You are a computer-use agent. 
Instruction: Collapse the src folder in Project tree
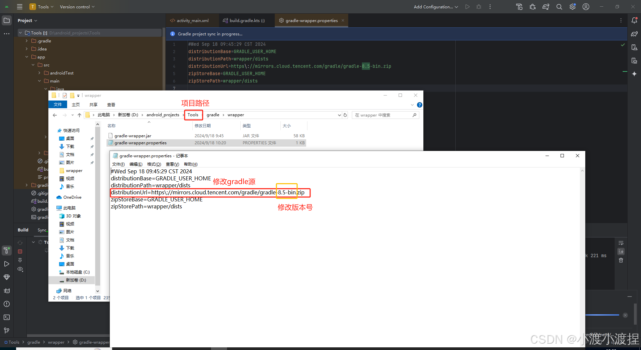tap(33, 65)
